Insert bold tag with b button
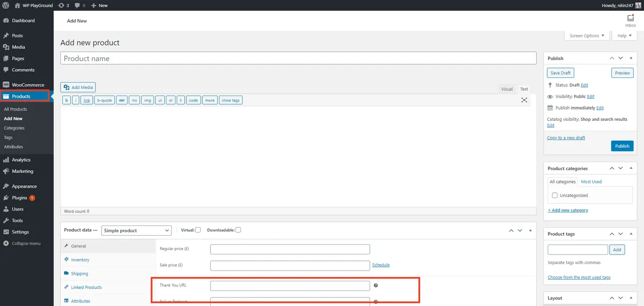Screen dimensions: 644x306 point(67,100)
